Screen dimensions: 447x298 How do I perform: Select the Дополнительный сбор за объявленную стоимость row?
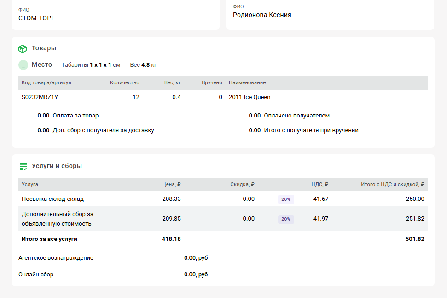tap(57, 219)
